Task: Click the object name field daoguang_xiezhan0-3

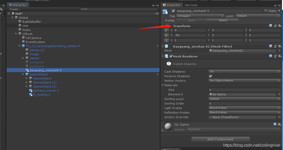Action: [x=219, y=11]
